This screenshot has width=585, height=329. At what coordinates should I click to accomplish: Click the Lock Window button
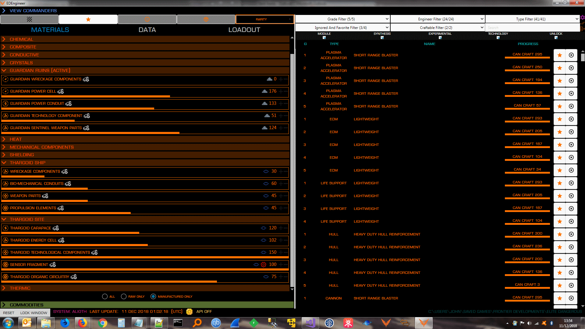tap(34, 313)
